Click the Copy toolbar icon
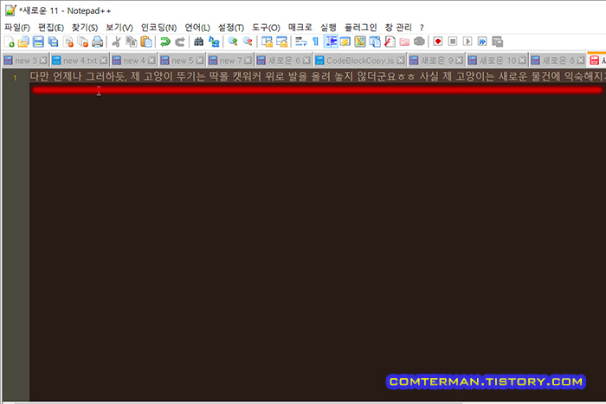This screenshot has width=606, height=404. pyautogui.click(x=132, y=42)
